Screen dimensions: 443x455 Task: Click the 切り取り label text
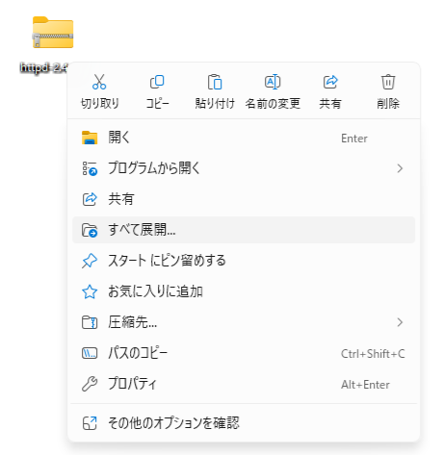click(x=100, y=104)
